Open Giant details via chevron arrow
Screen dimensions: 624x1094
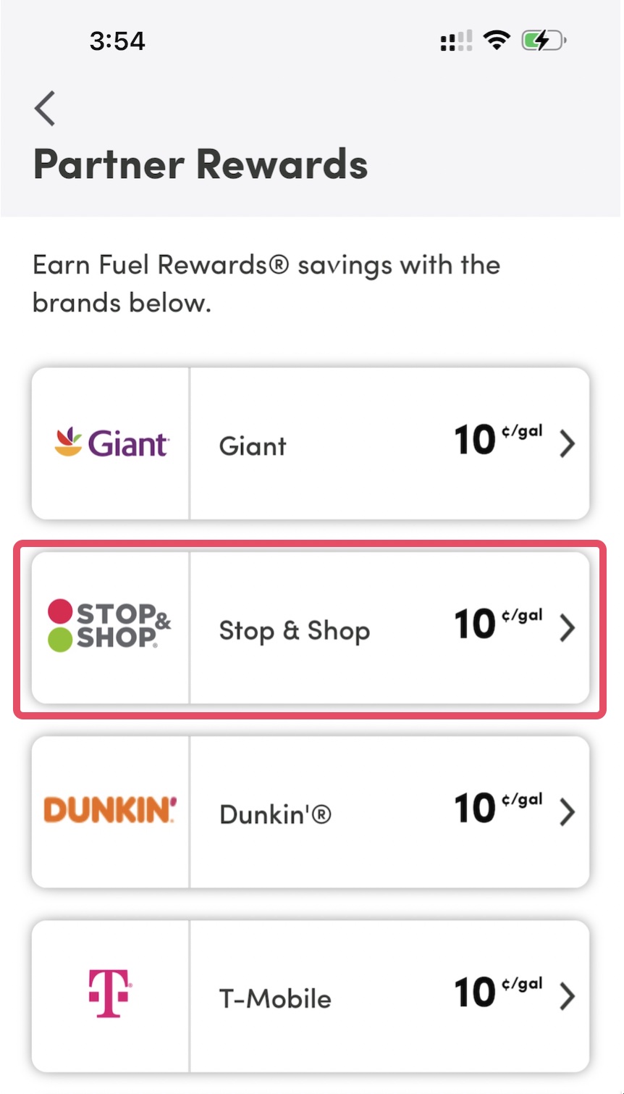click(568, 443)
